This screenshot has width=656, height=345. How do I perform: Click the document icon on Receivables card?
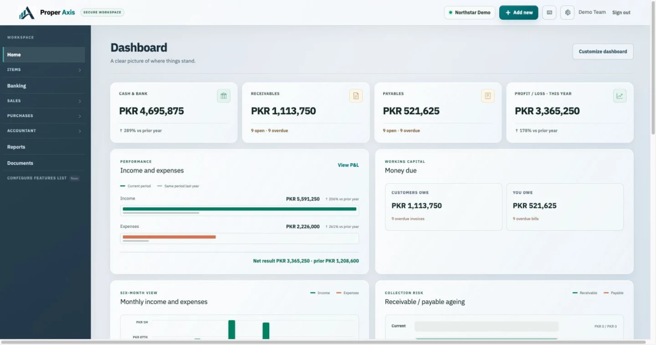click(x=356, y=96)
